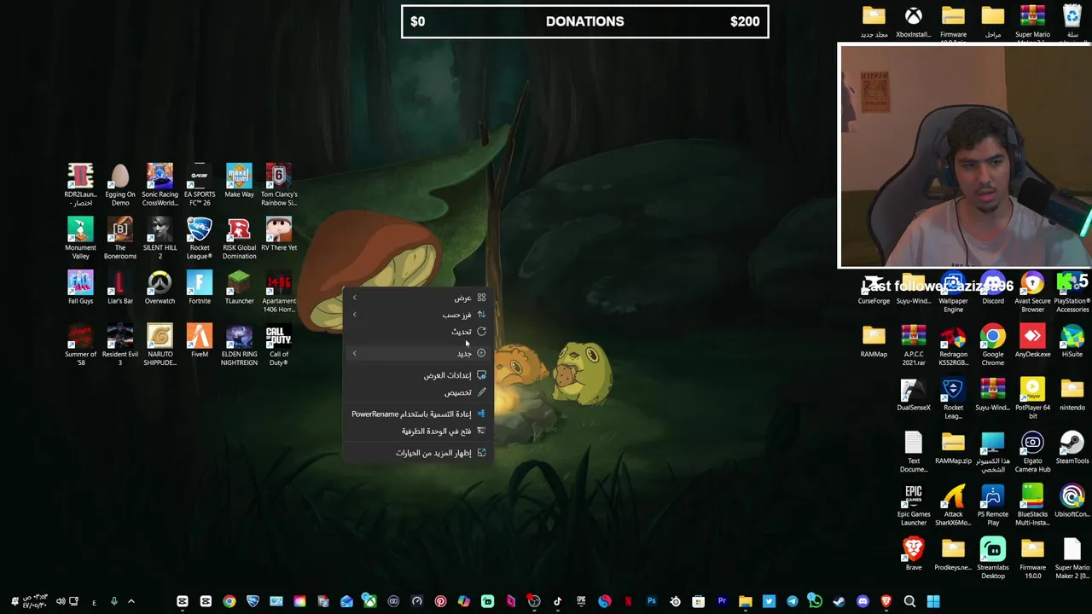Select Call of Duty desktop icon
1092x614 pixels.
(x=279, y=345)
